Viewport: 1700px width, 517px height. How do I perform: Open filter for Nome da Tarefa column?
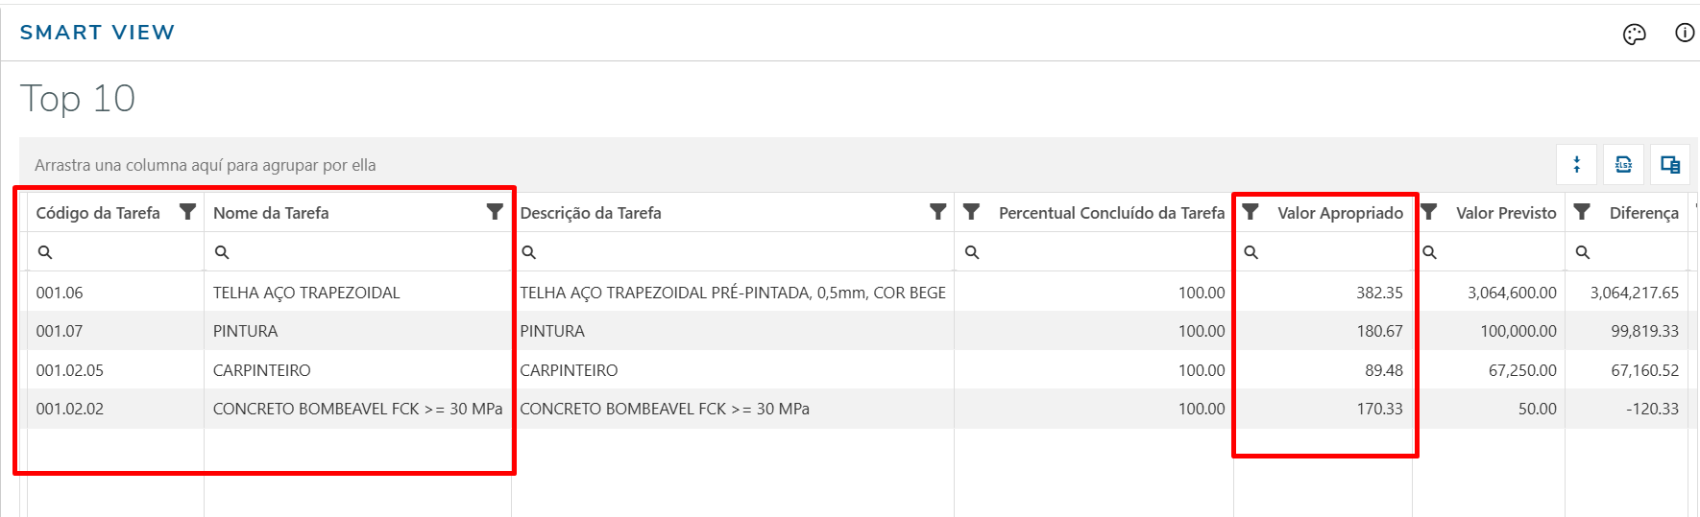(495, 212)
